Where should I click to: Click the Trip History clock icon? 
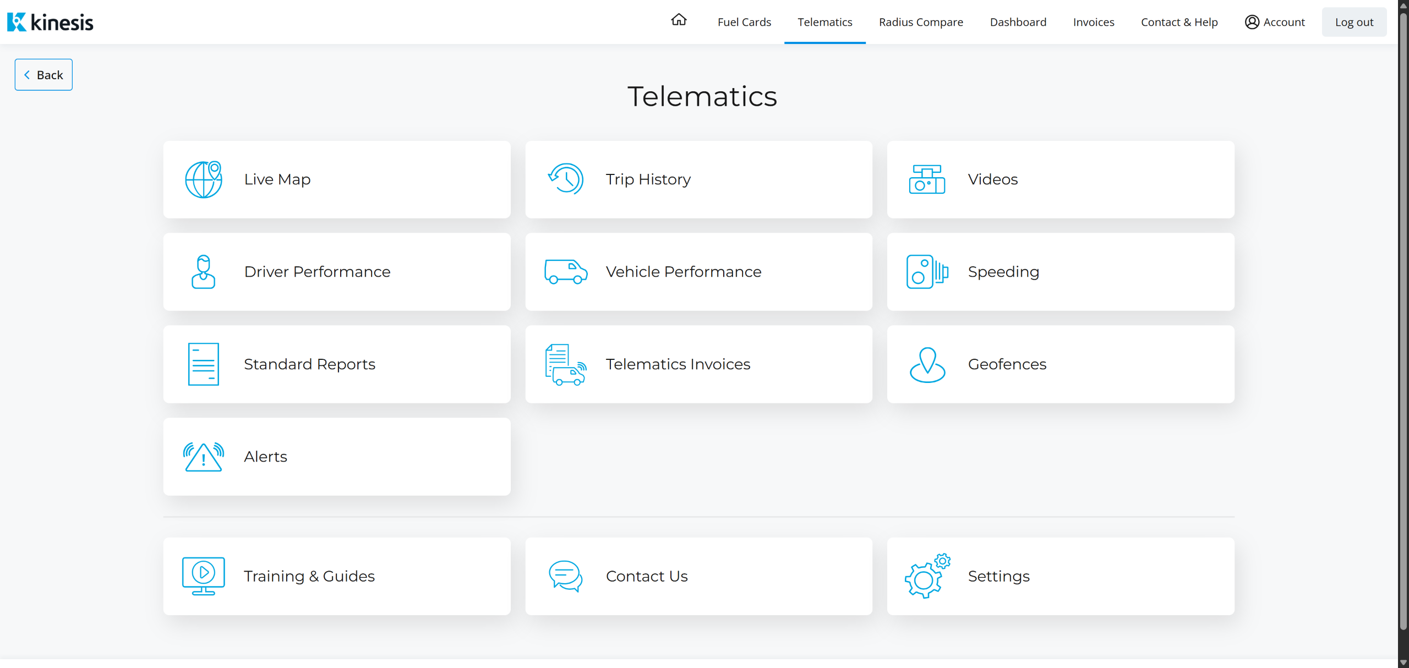coord(565,179)
